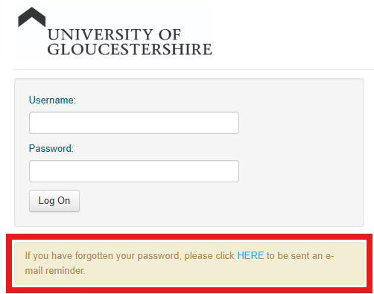The width and height of the screenshot is (374, 294).
Task: Click the Password label
Action: coord(51,149)
